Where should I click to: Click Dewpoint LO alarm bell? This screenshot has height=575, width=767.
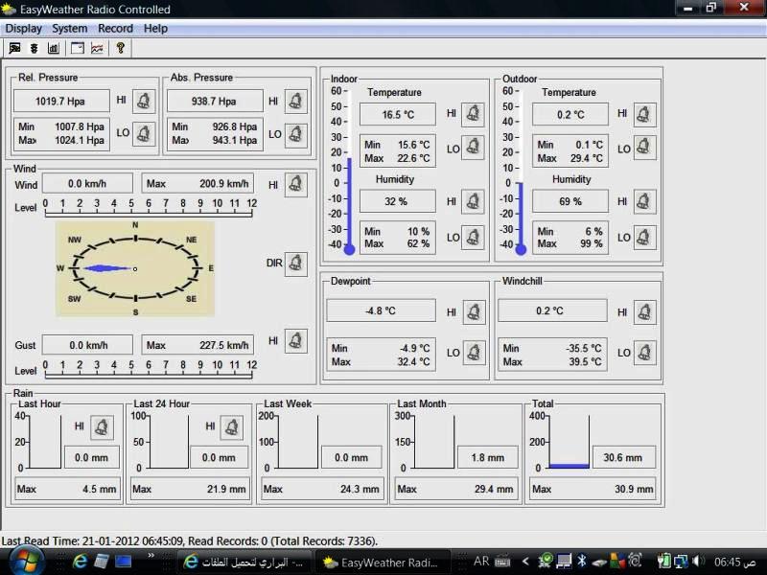(474, 353)
